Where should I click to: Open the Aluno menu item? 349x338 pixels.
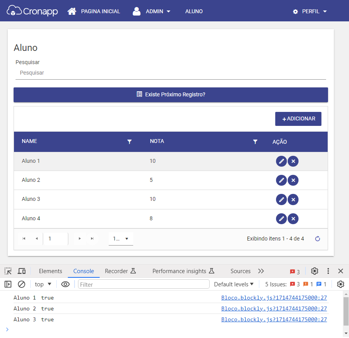194,11
